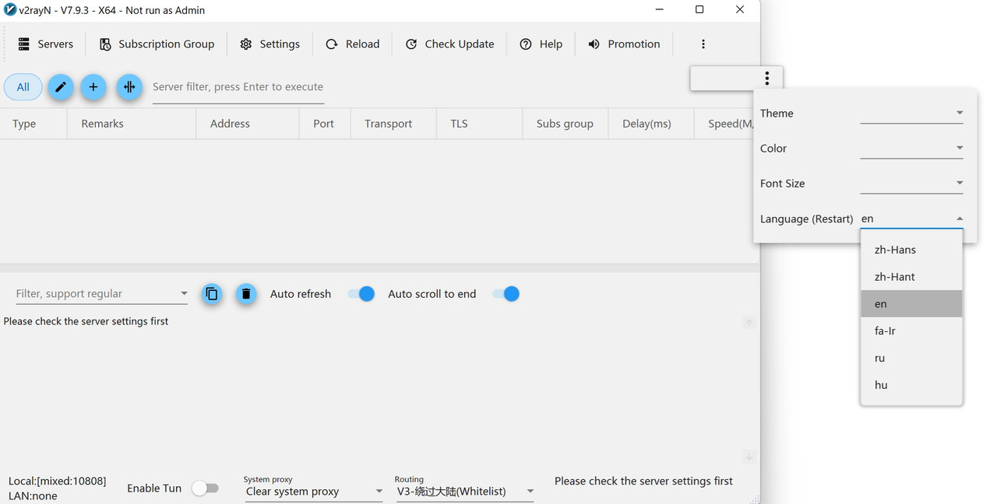Click the trash clear log icon
997x504 pixels.
[x=246, y=294]
